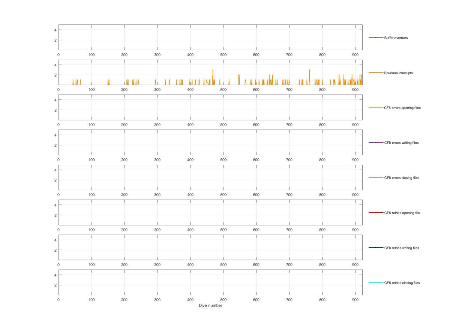The image size is (450, 332).
Task: Click the "CF8 errors writing files" legend label
Action: pos(401,143)
